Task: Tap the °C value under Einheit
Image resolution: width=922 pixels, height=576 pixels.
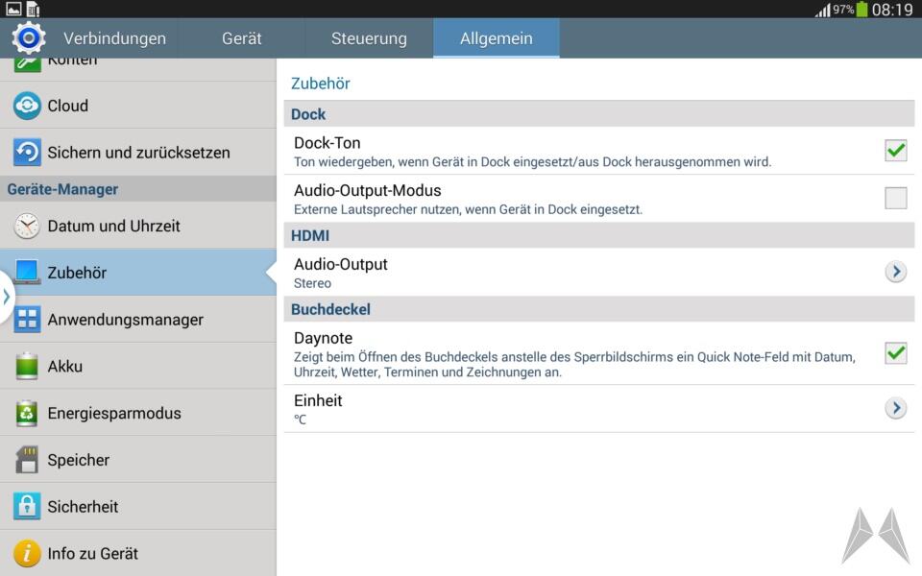Action: point(300,420)
